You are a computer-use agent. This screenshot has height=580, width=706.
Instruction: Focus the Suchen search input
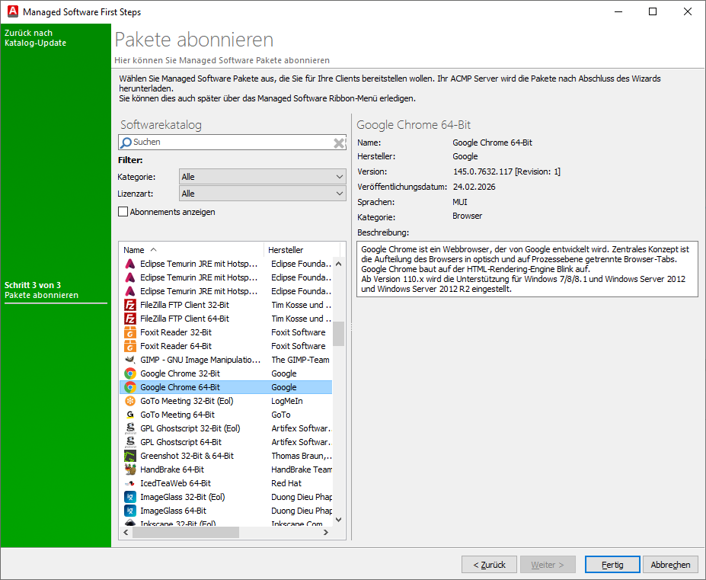pyautogui.click(x=232, y=143)
